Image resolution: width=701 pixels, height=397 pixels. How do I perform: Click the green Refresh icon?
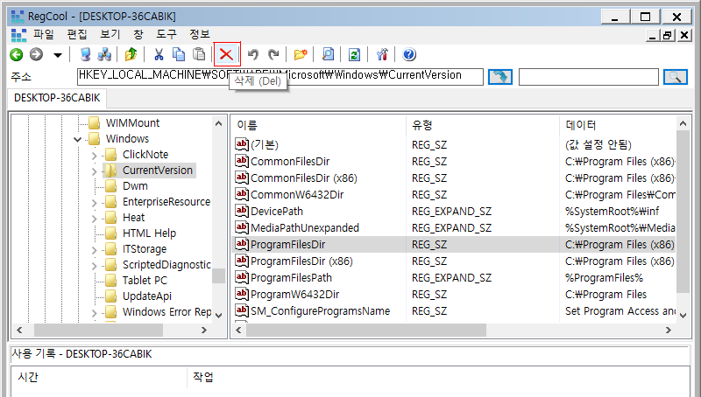pyautogui.click(x=354, y=55)
